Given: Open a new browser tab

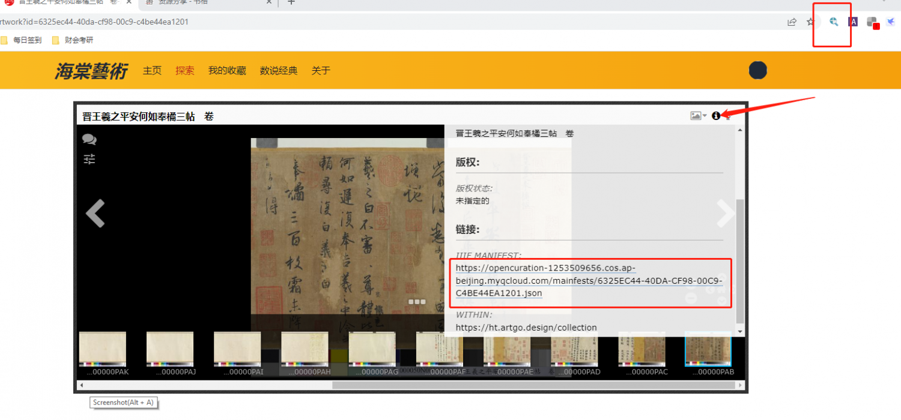Looking at the screenshot, I should pyautogui.click(x=291, y=2).
